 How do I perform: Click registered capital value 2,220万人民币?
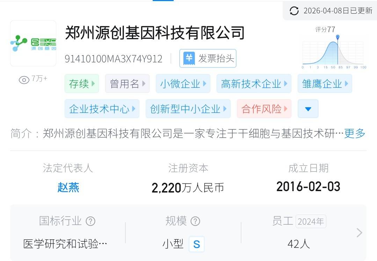(188, 188)
